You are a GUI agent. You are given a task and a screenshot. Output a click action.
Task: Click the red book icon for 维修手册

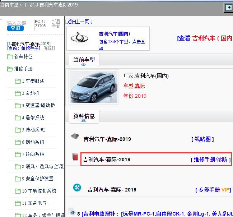(75, 157)
